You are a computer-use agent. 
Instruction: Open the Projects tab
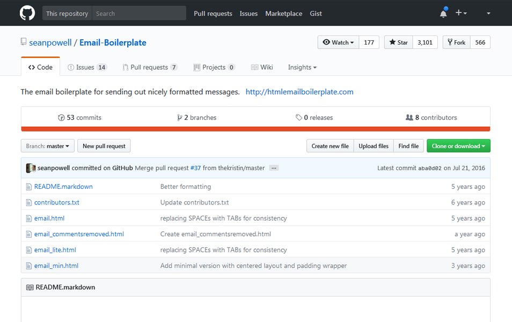(214, 67)
